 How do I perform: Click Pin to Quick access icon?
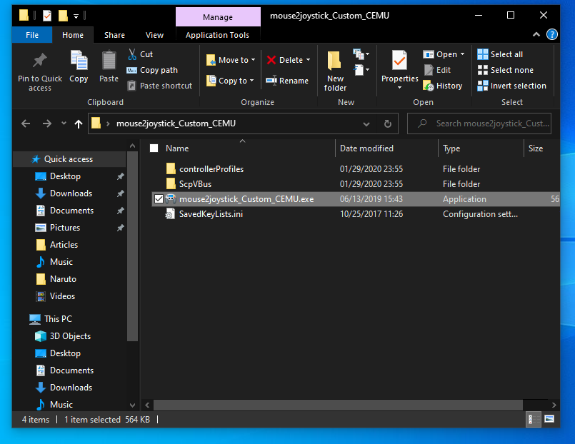coord(39,61)
